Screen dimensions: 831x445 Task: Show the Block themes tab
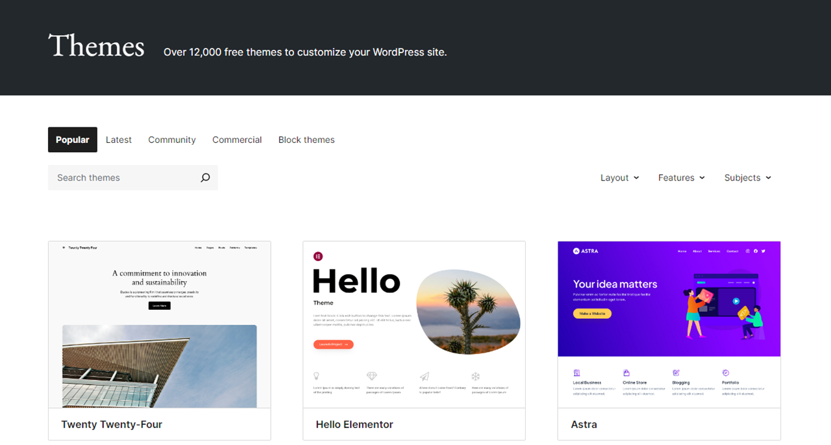click(306, 140)
